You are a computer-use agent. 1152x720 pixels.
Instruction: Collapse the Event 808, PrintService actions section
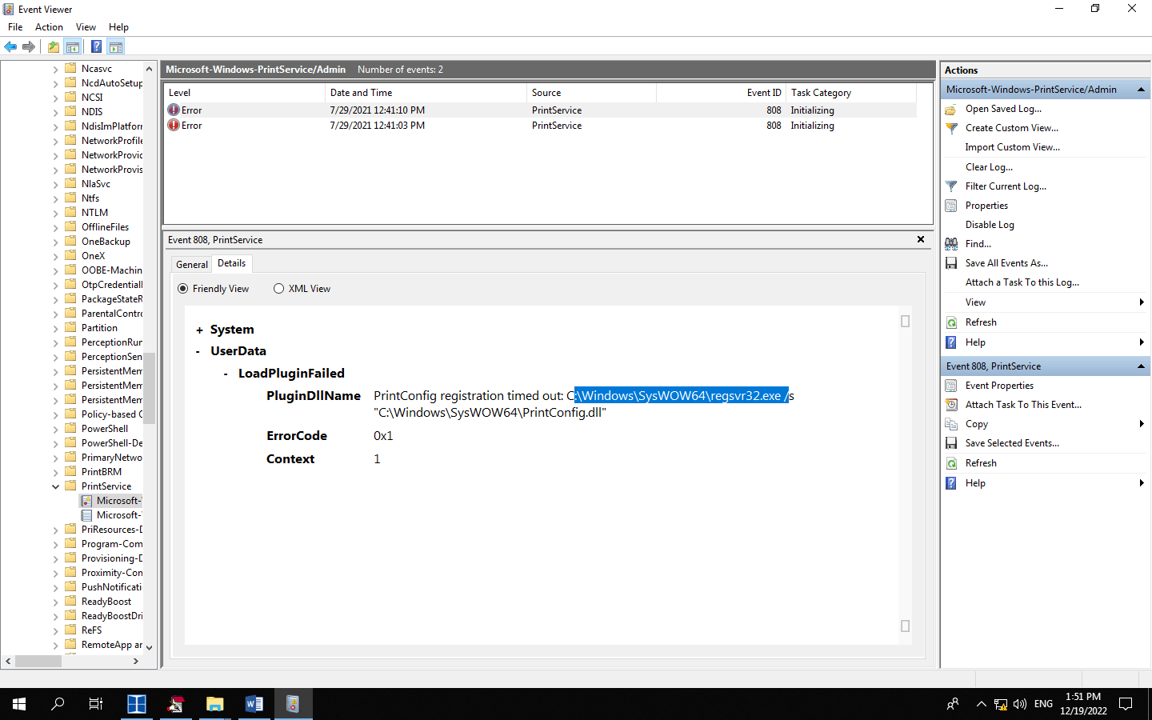pos(1141,366)
